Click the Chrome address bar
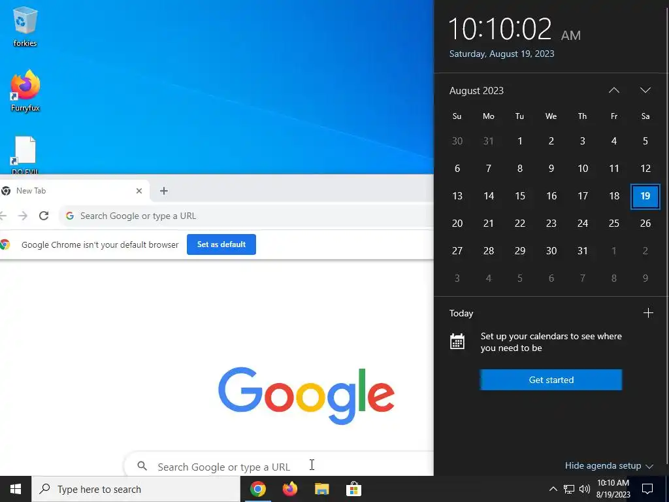The height and width of the screenshot is (502, 669). (248, 216)
